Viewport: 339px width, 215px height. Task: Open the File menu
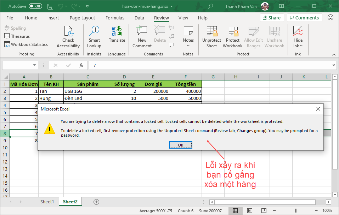coord(10,18)
